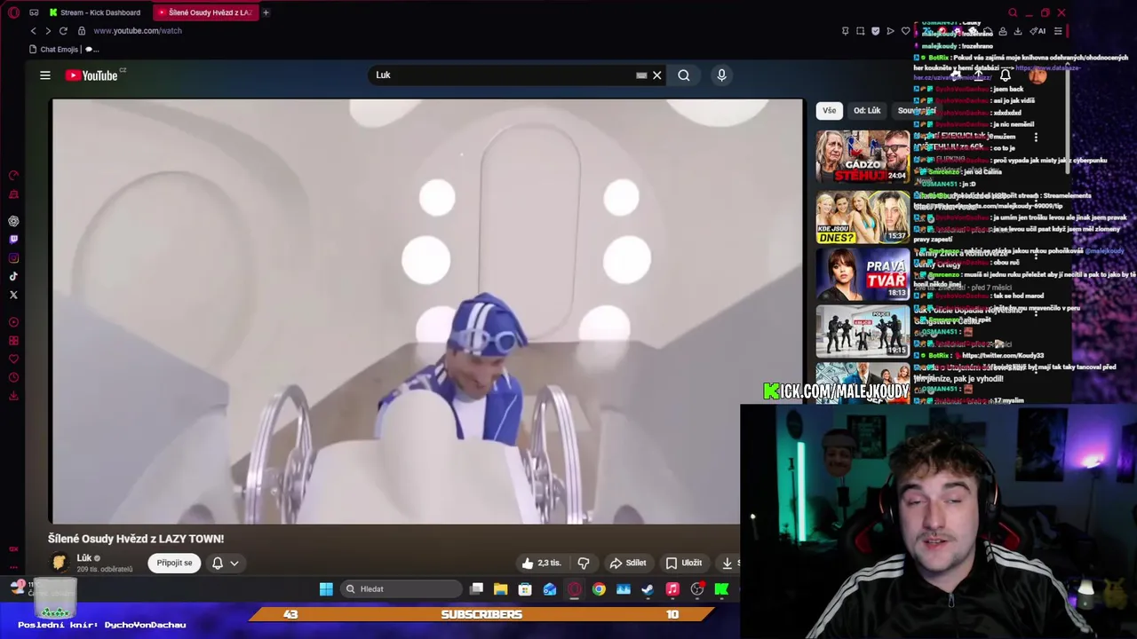The image size is (1137, 639).
Task: Go back with the browser back arrow
Action: coord(33,30)
